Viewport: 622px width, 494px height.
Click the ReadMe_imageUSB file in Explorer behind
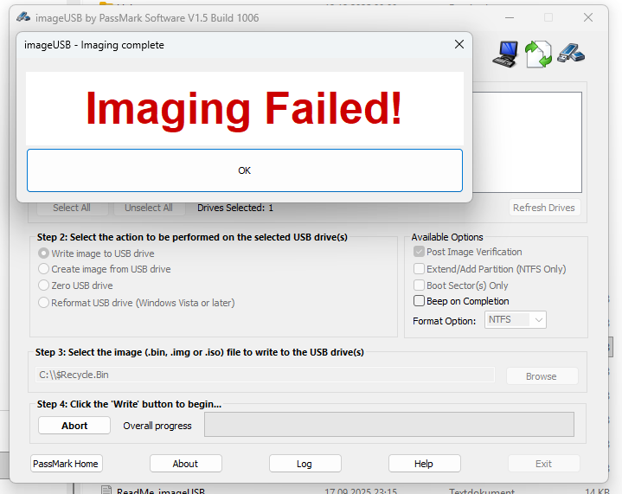[x=161, y=491]
